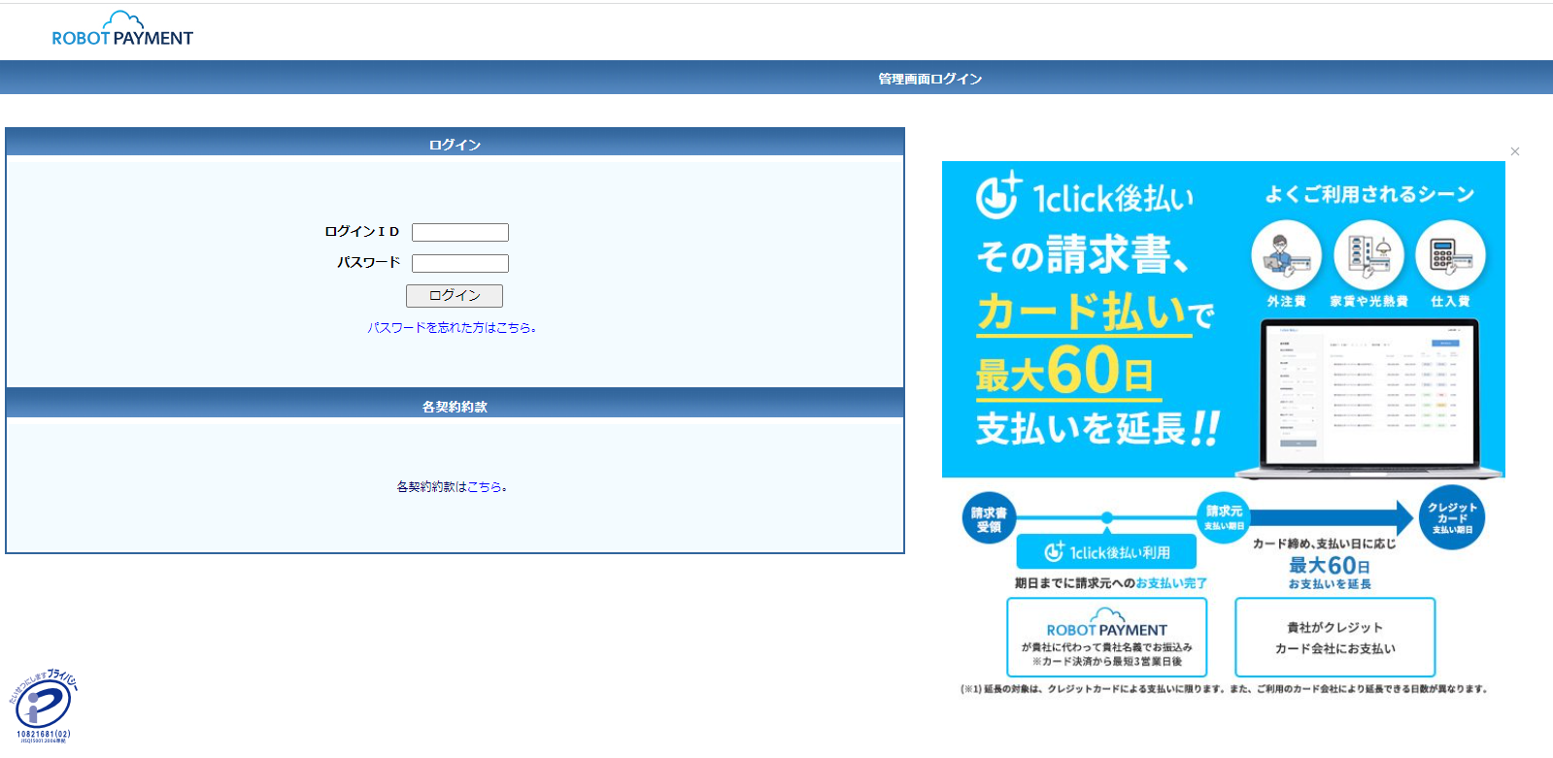Click the 支払いを延長!! banner text
The height and width of the screenshot is (758, 1553).
tap(1097, 428)
